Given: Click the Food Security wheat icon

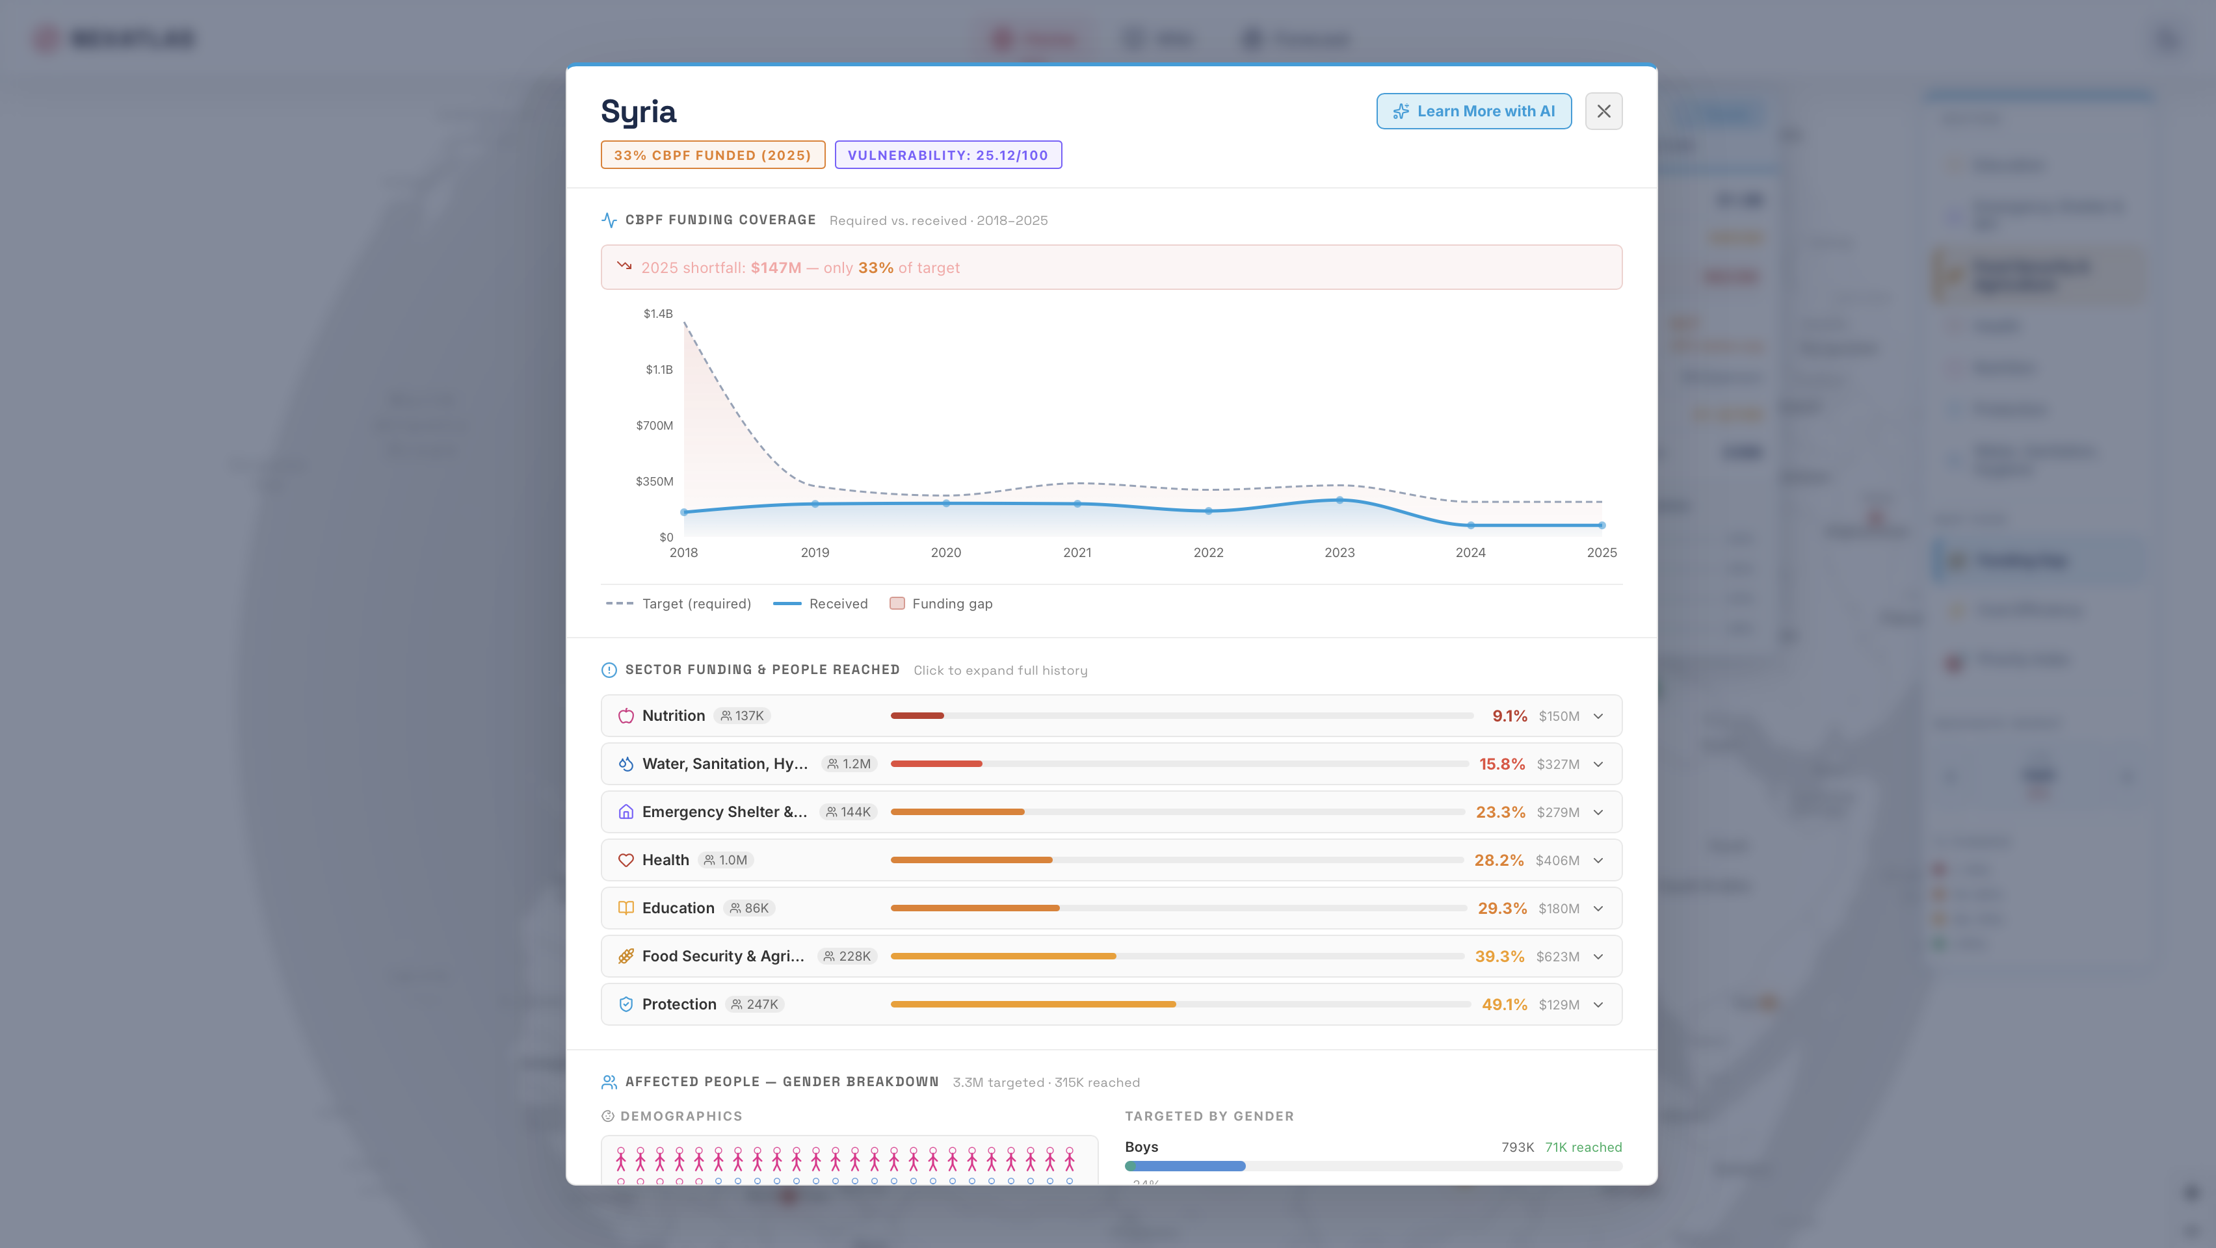Looking at the screenshot, I should [626, 956].
